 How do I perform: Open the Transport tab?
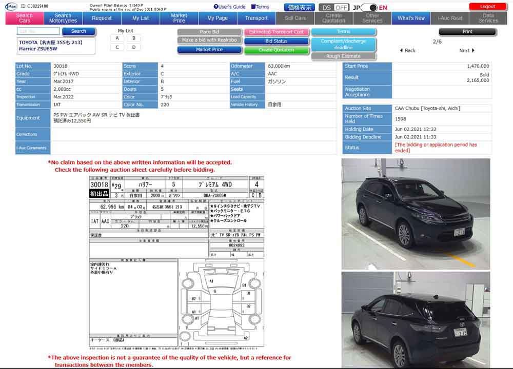pos(256,18)
